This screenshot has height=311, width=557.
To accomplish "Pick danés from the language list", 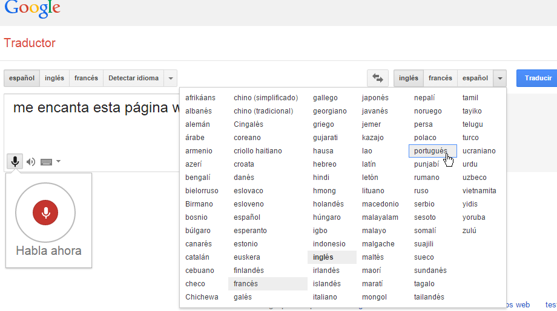I will tap(243, 178).
